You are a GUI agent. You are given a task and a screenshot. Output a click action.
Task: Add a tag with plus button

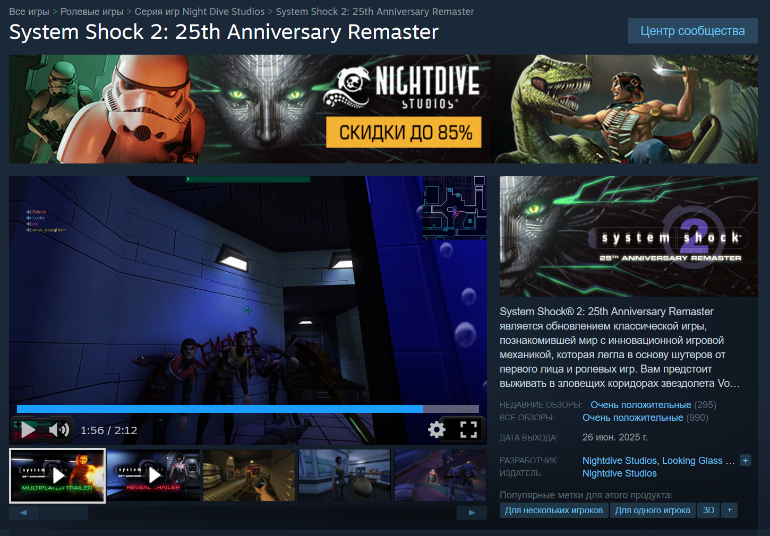click(x=730, y=511)
